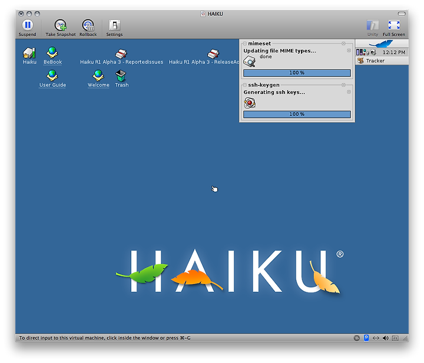Click the window resize grip corner
This screenshot has height=363, width=424.
click(405, 338)
